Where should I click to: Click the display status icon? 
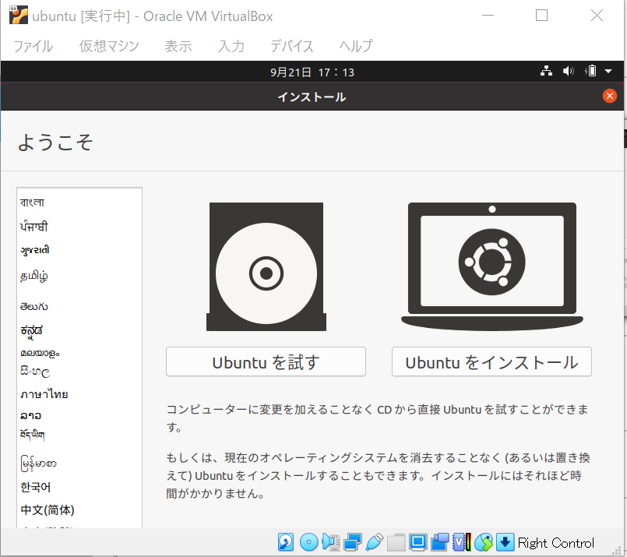pos(417,543)
